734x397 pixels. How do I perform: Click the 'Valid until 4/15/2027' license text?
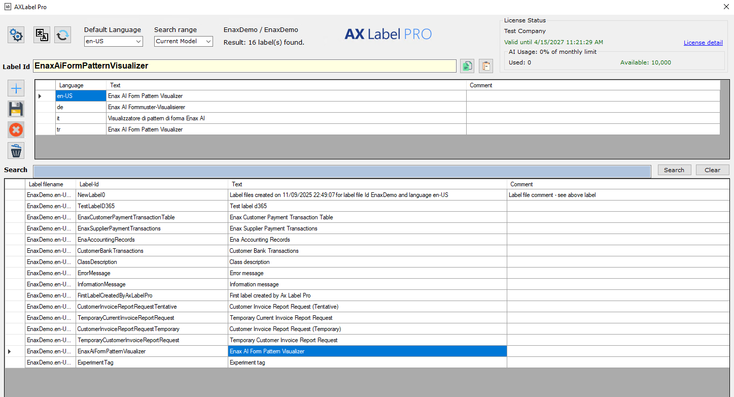[553, 42]
